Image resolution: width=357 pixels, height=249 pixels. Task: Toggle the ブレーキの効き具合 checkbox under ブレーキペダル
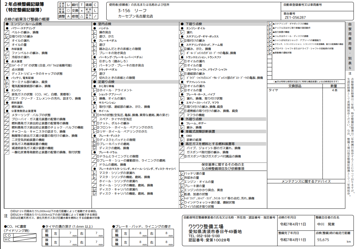tap(94, 53)
